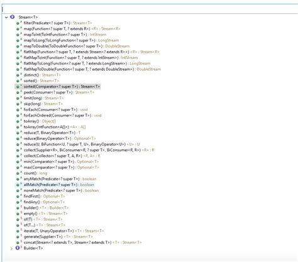Focus the filter text field at top
Screen dimensions: 298x262
click(x=150, y=9)
